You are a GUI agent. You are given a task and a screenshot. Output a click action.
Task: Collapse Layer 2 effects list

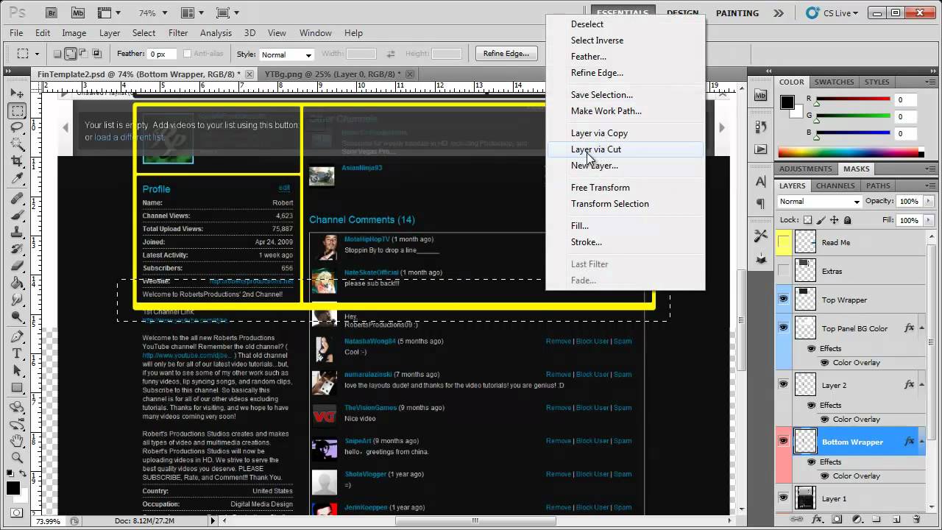(x=921, y=385)
